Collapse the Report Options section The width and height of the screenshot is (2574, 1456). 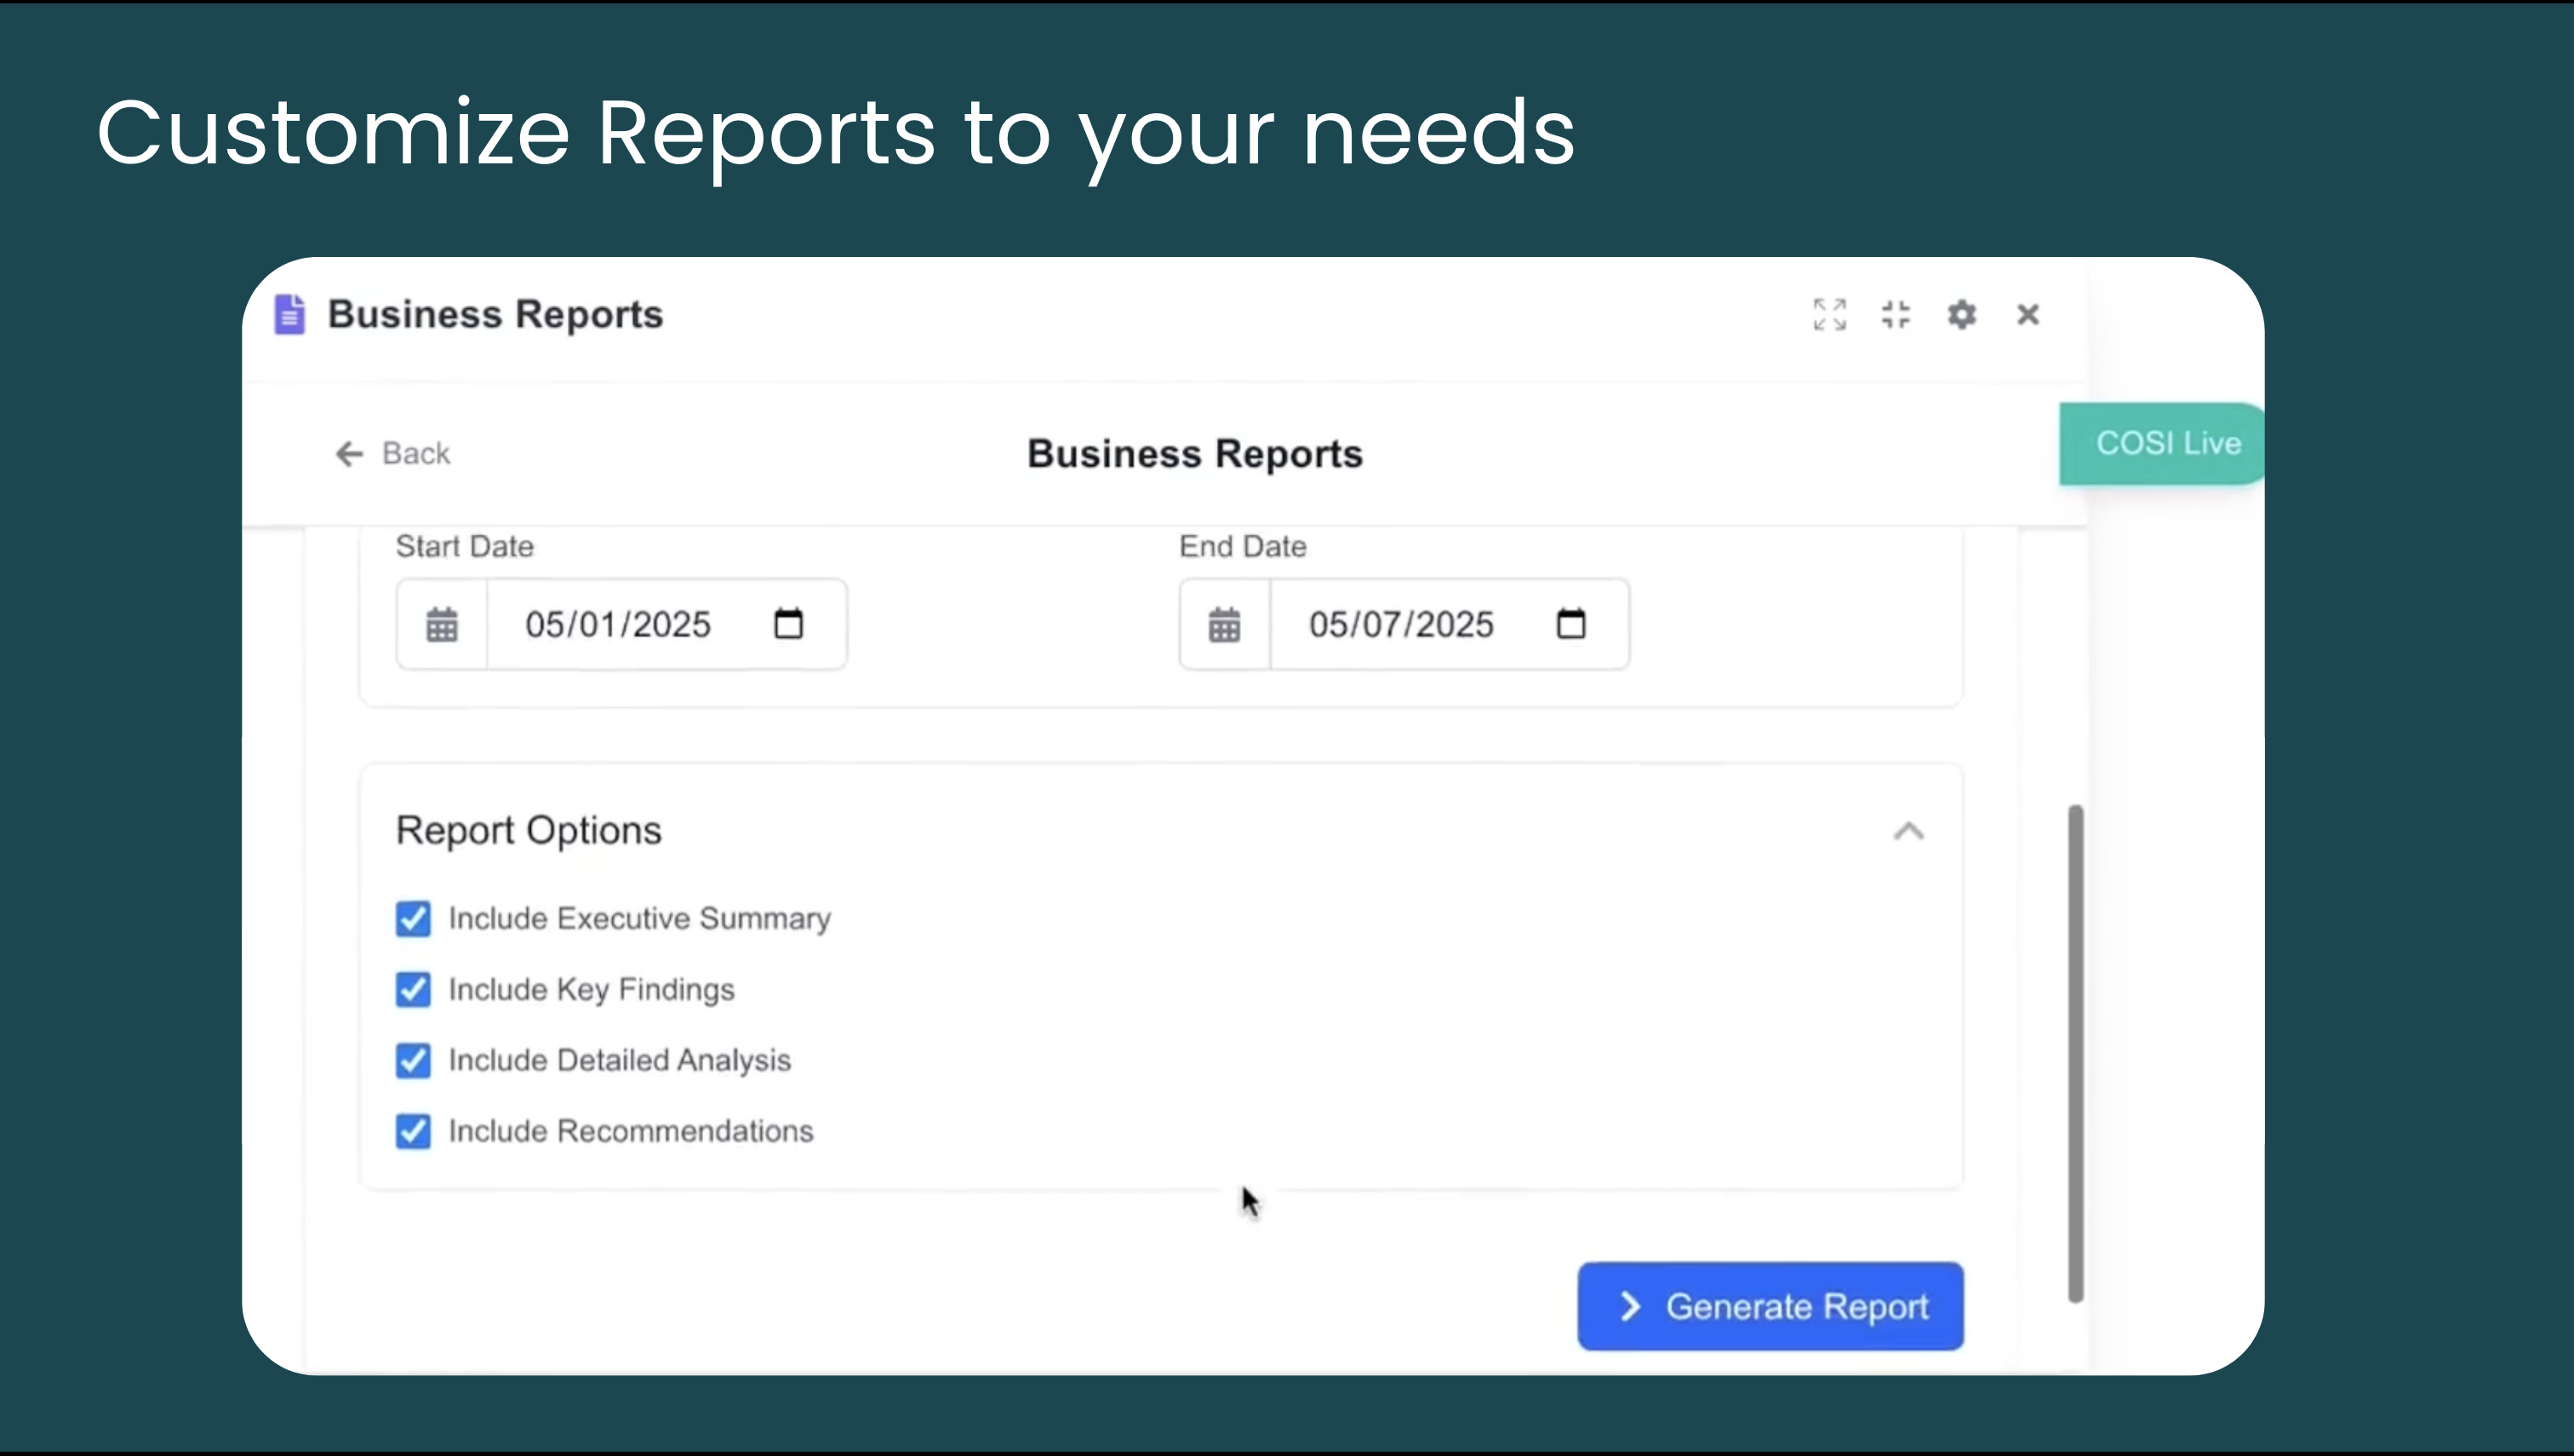click(1908, 831)
